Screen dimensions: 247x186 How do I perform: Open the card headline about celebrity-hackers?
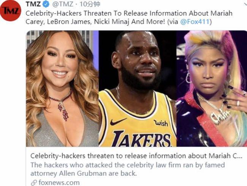136,156
